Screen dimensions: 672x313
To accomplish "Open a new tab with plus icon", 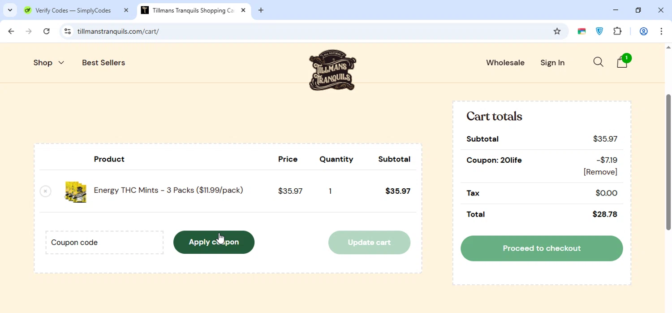I will coord(261,10).
